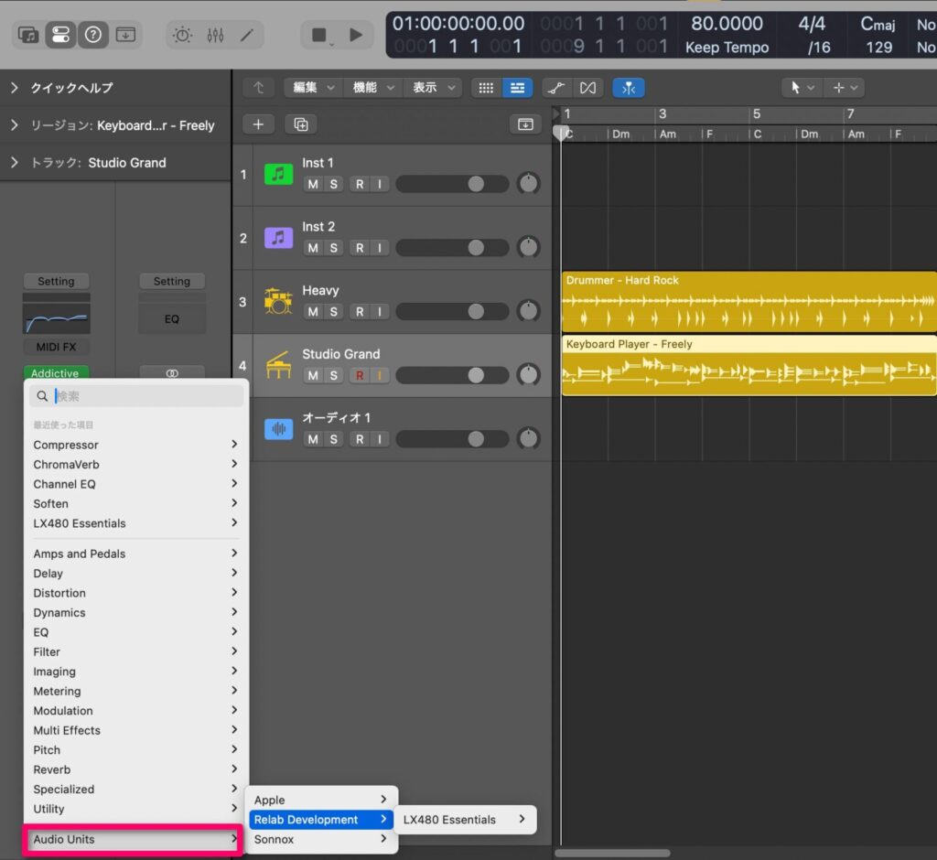The image size is (937, 860).
Task: Toggle the automation curve icon
Action: (555, 88)
